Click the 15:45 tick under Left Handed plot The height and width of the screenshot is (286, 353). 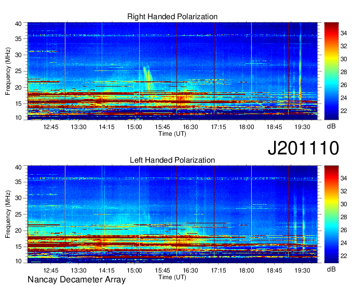tap(162, 270)
